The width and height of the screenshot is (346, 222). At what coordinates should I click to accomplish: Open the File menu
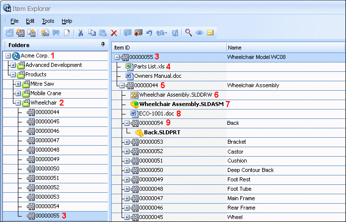[14, 21]
